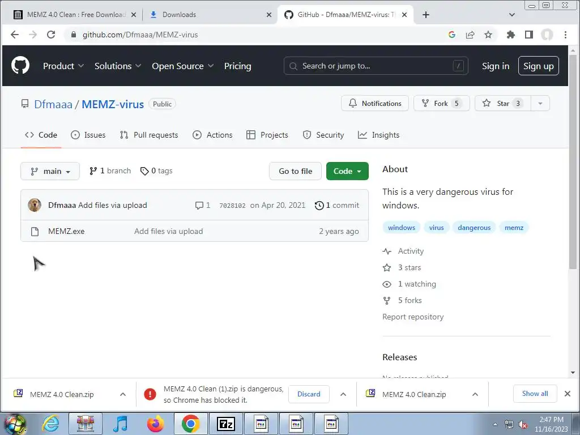Go back with the browser back arrow
This screenshot has height=435, width=580.
click(x=15, y=35)
